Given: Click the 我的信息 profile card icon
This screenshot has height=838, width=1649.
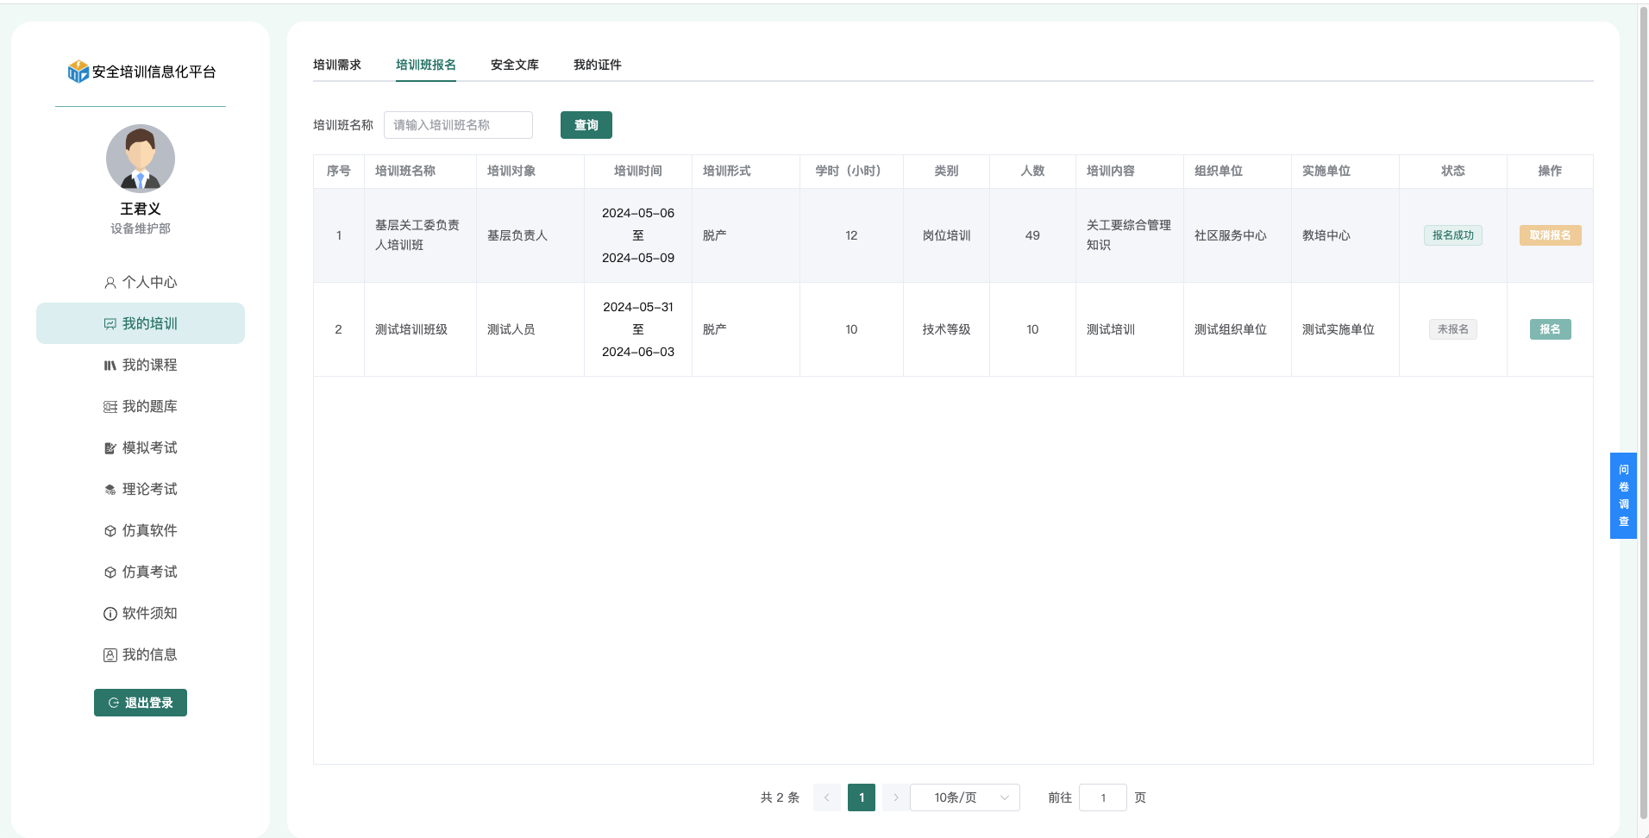Looking at the screenshot, I should point(110,655).
